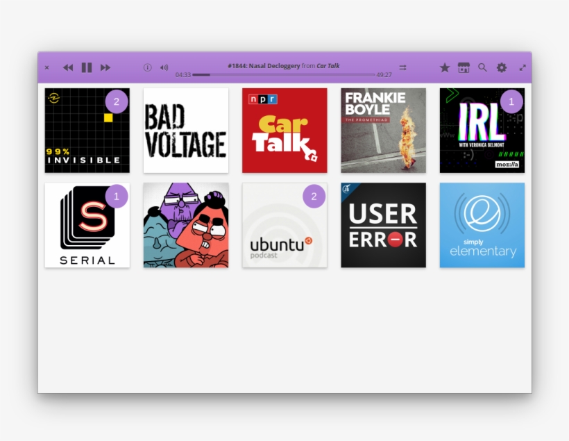Toggle fullscreen with the expand icon
Screen dimensions: 569x441
pyautogui.click(x=523, y=67)
